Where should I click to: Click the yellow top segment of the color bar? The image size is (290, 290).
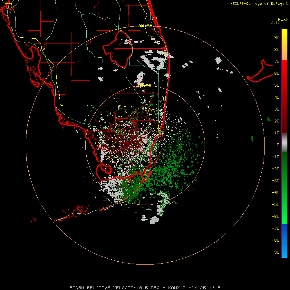[285, 44]
